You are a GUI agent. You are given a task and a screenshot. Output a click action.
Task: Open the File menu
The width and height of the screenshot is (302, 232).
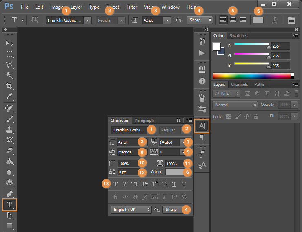(24, 7)
